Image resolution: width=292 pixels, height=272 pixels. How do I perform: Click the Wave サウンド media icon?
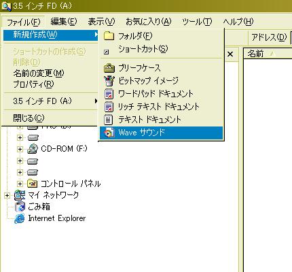(109, 133)
